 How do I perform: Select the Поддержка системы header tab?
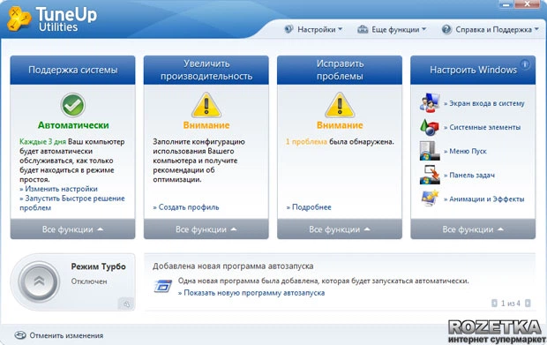pos(72,70)
